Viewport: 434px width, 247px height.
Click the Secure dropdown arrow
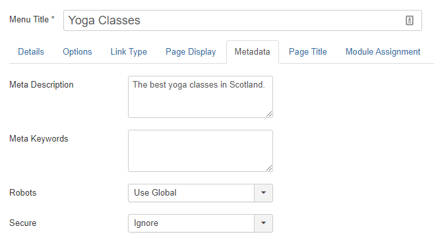[264, 223]
